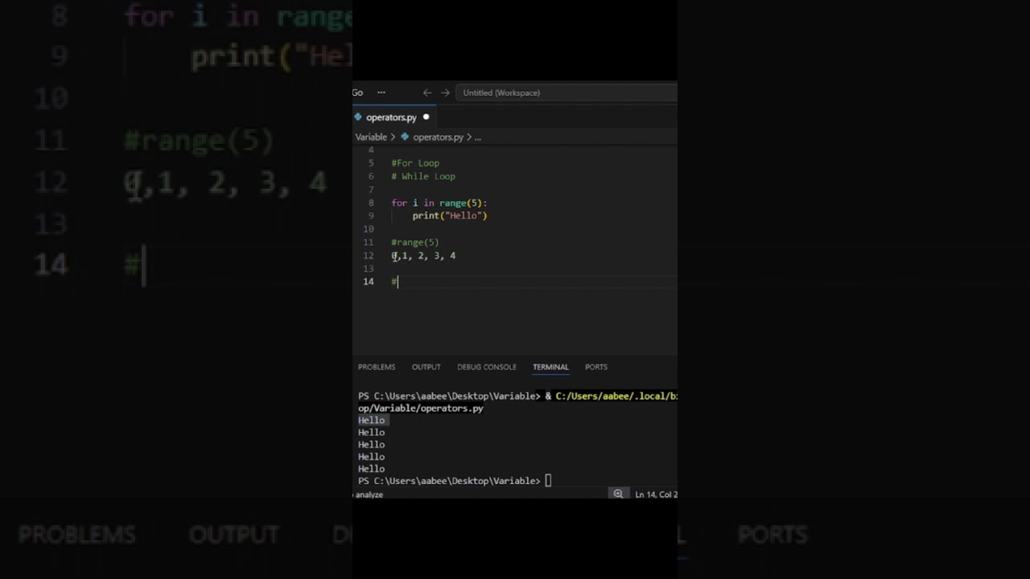
Task: Click the unsaved dot on operators.py tab
Action: [x=426, y=117]
